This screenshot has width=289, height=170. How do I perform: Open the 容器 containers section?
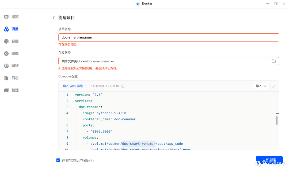pyautogui.click(x=15, y=41)
